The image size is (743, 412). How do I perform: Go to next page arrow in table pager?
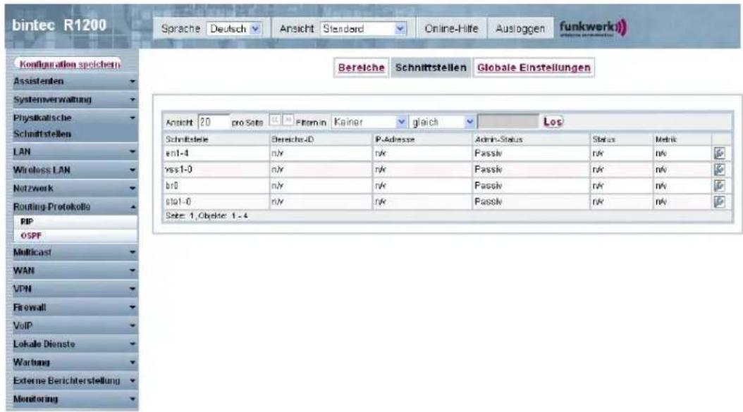[288, 120]
